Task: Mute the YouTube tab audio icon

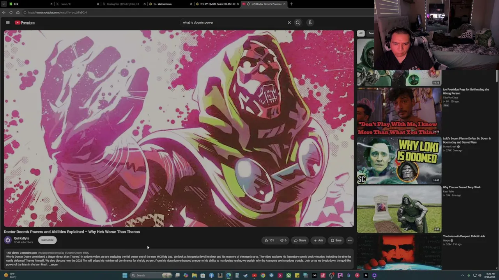Action: [248, 4]
